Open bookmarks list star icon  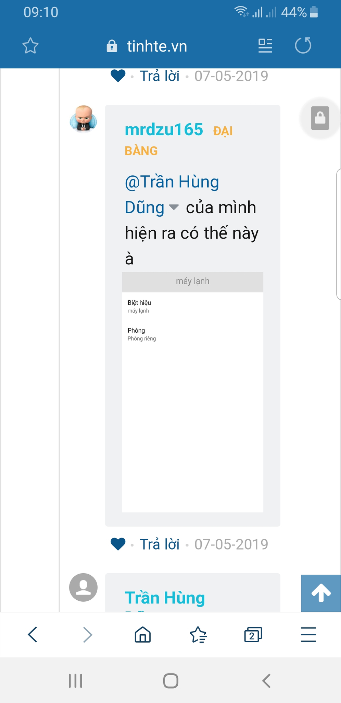(198, 634)
